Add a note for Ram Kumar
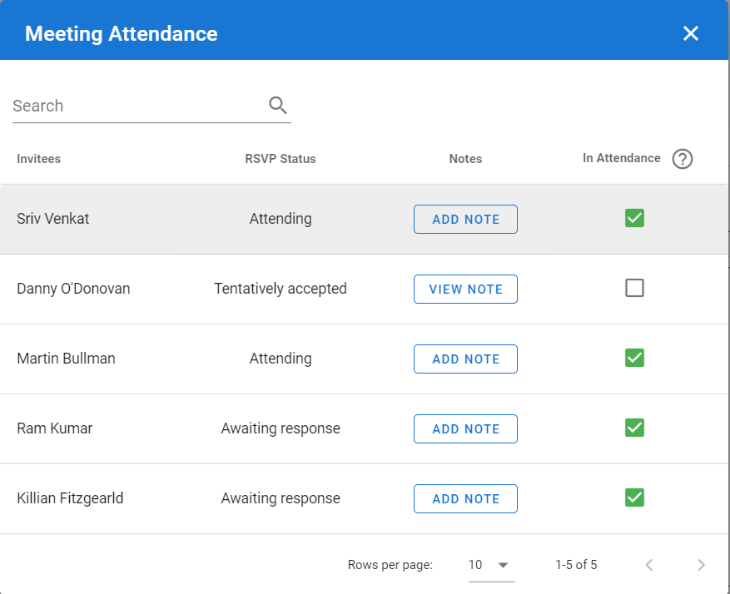The height and width of the screenshot is (594, 730). pyautogui.click(x=465, y=428)
